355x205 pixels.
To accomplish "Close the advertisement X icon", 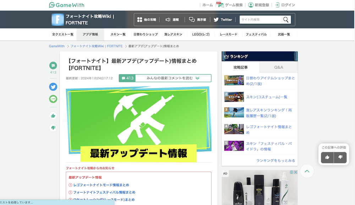I will pyautogui.click(x=295, y=172).
